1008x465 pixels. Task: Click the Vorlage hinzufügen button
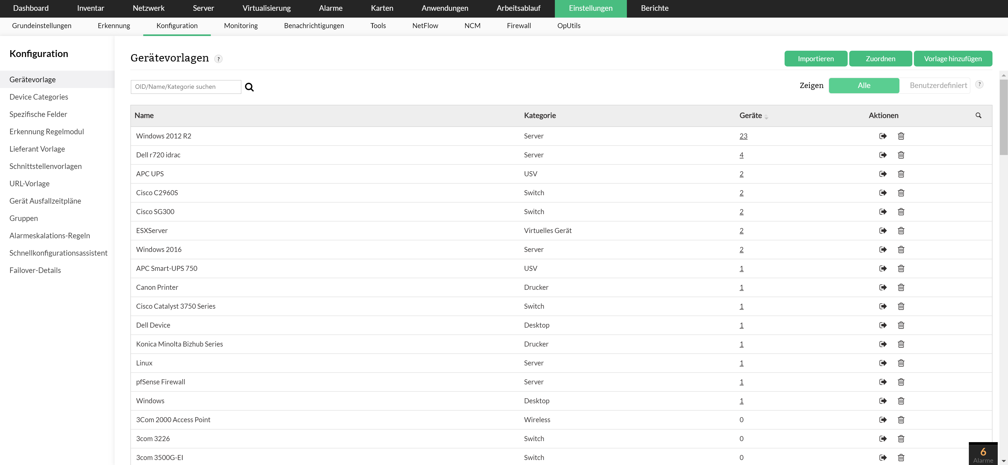[953, 59]
